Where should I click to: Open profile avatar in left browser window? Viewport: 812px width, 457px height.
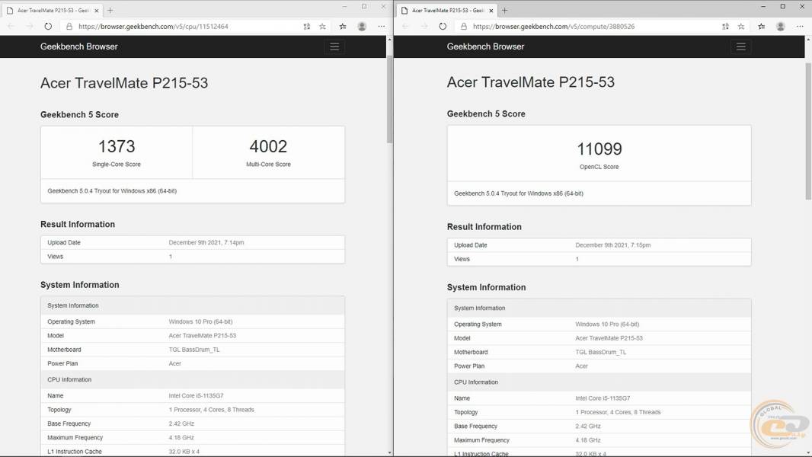point(362,27)
